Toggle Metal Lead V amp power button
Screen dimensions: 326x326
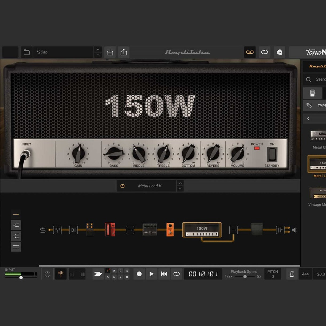tap(123, 186)
